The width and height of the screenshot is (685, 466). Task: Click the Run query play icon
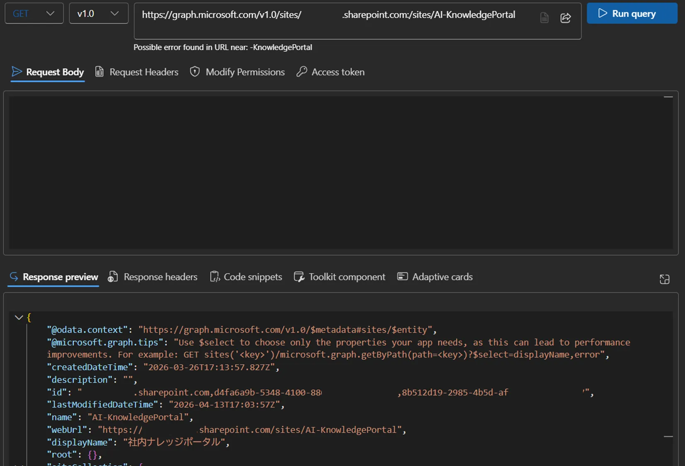coord(602,13)
